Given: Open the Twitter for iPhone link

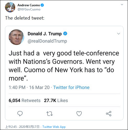Looking at the screenshot, I should [x=71, y=87].
